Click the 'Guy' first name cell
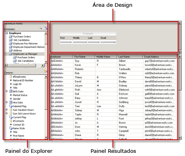 click(x=84, y=61)
